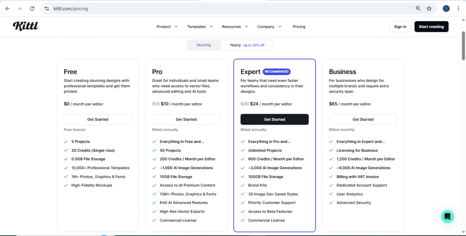Bookmark this page with the star icon
This screenshot has height=236, width=466.
click(x=429, y=9)
